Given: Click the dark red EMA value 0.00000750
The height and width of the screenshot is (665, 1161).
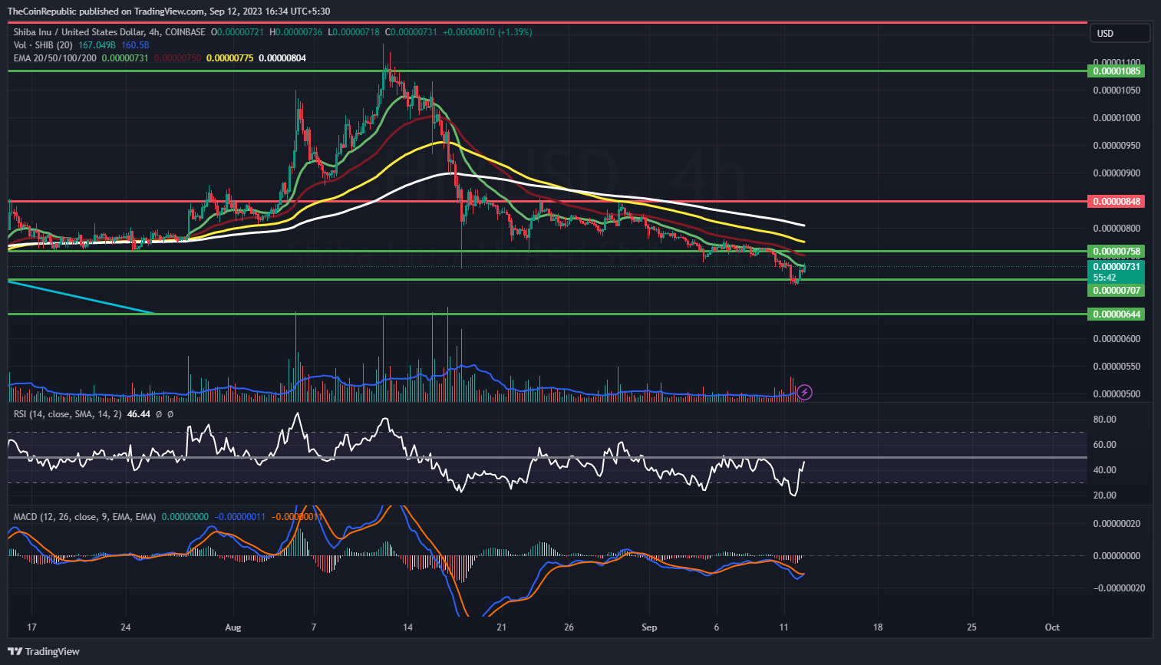Looking at the screenshot, I should (x=177, y=58).
